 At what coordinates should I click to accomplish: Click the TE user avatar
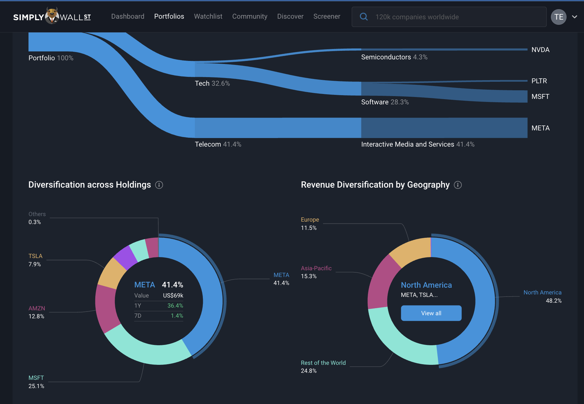(x=558, y=17)
